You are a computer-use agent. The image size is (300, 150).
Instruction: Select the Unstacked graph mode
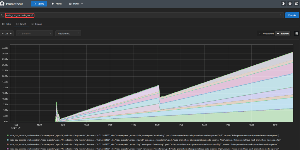click(x=266, y=34)
